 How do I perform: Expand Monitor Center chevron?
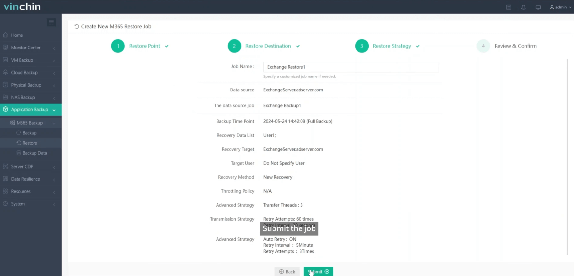pos(54,48)
